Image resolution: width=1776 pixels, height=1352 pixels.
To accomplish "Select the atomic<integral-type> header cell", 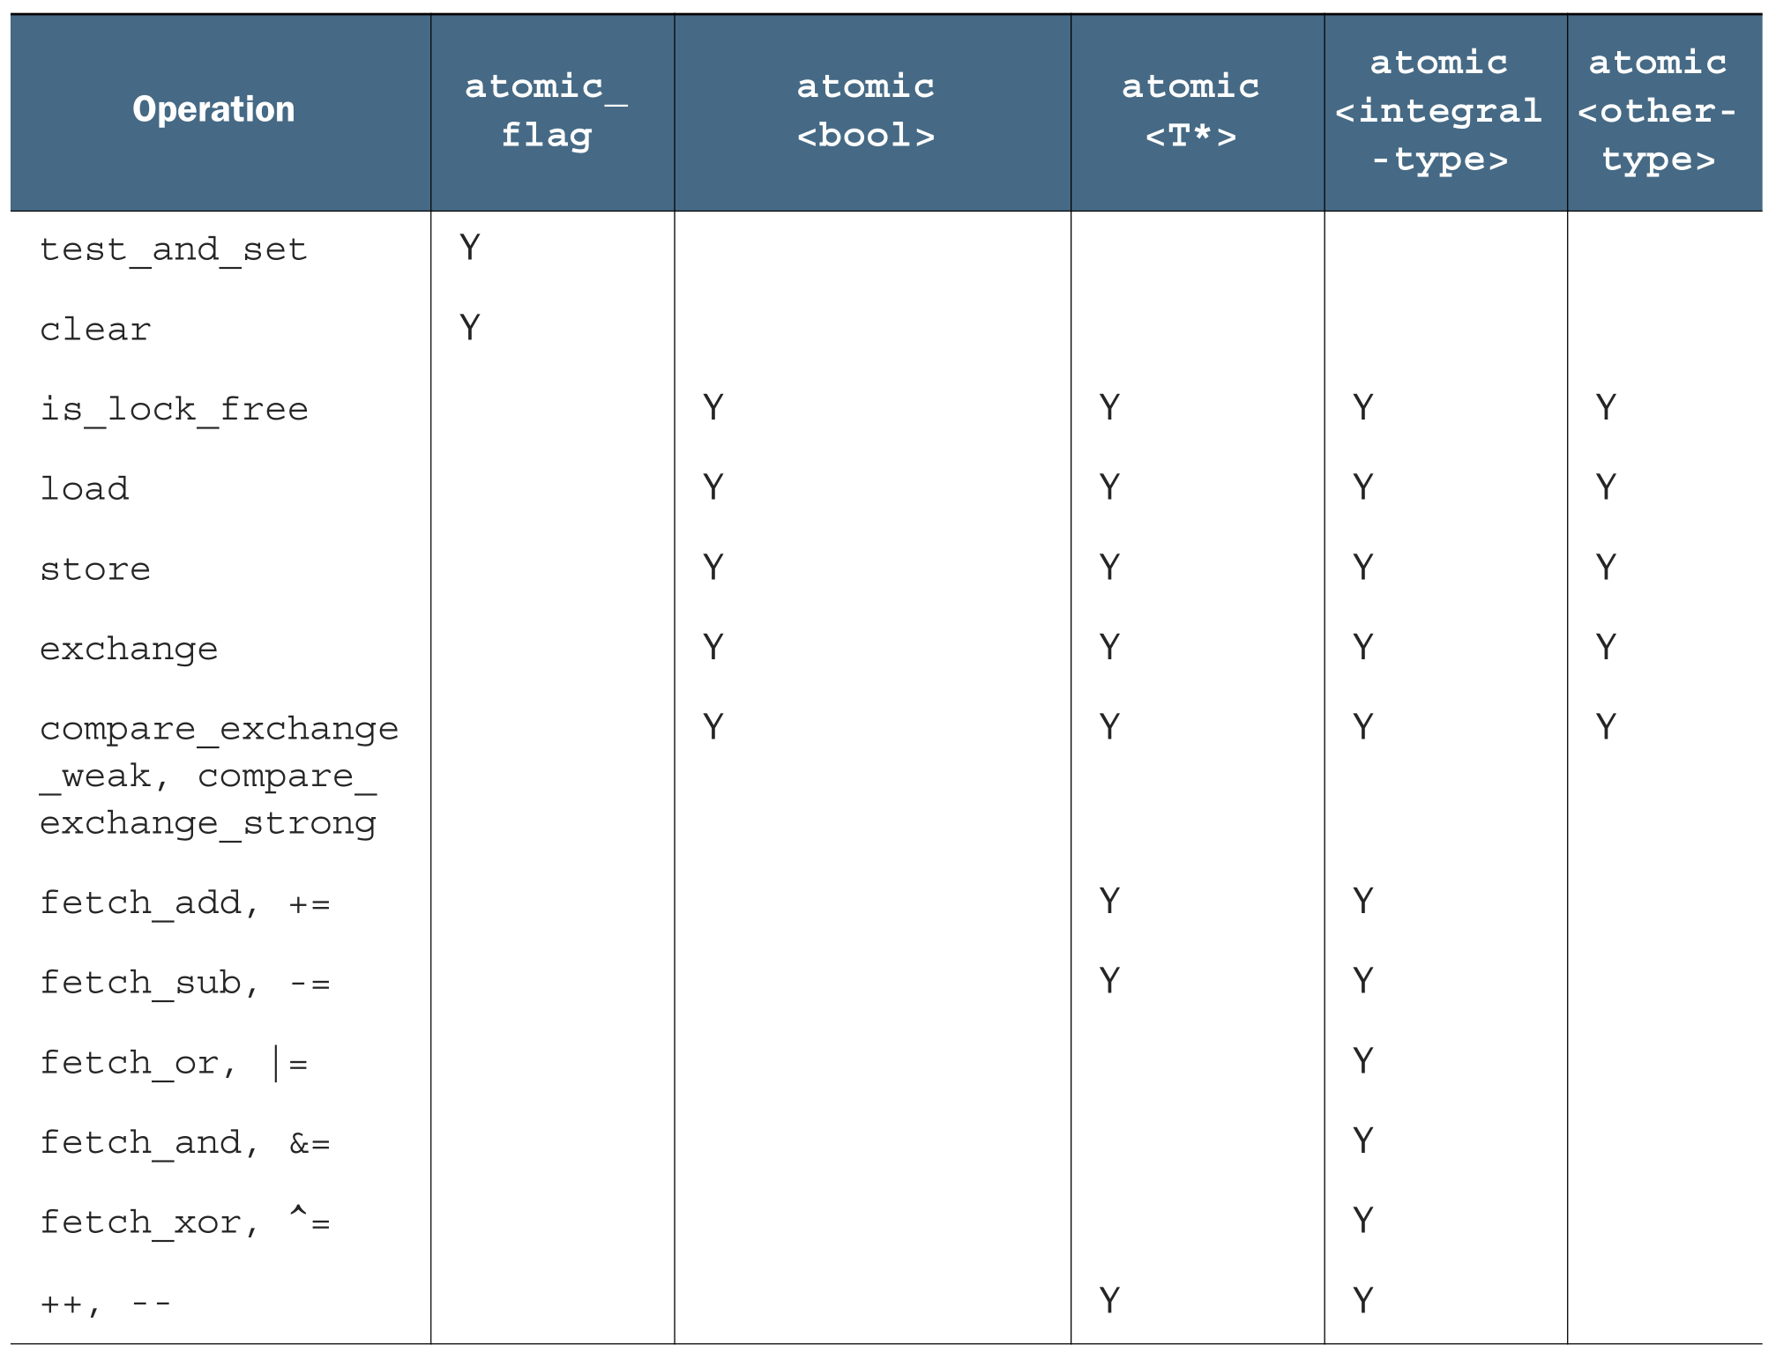I will tap(1438, 111).
